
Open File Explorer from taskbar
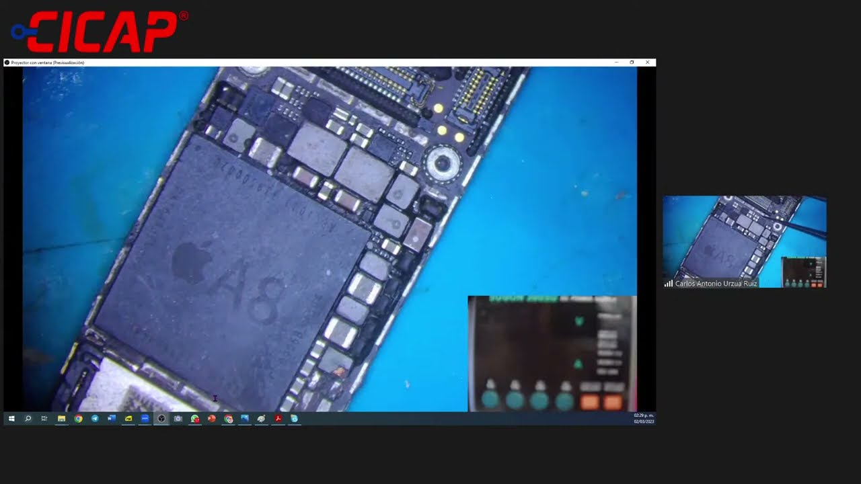pyautogui.click(x=61, y=419)
